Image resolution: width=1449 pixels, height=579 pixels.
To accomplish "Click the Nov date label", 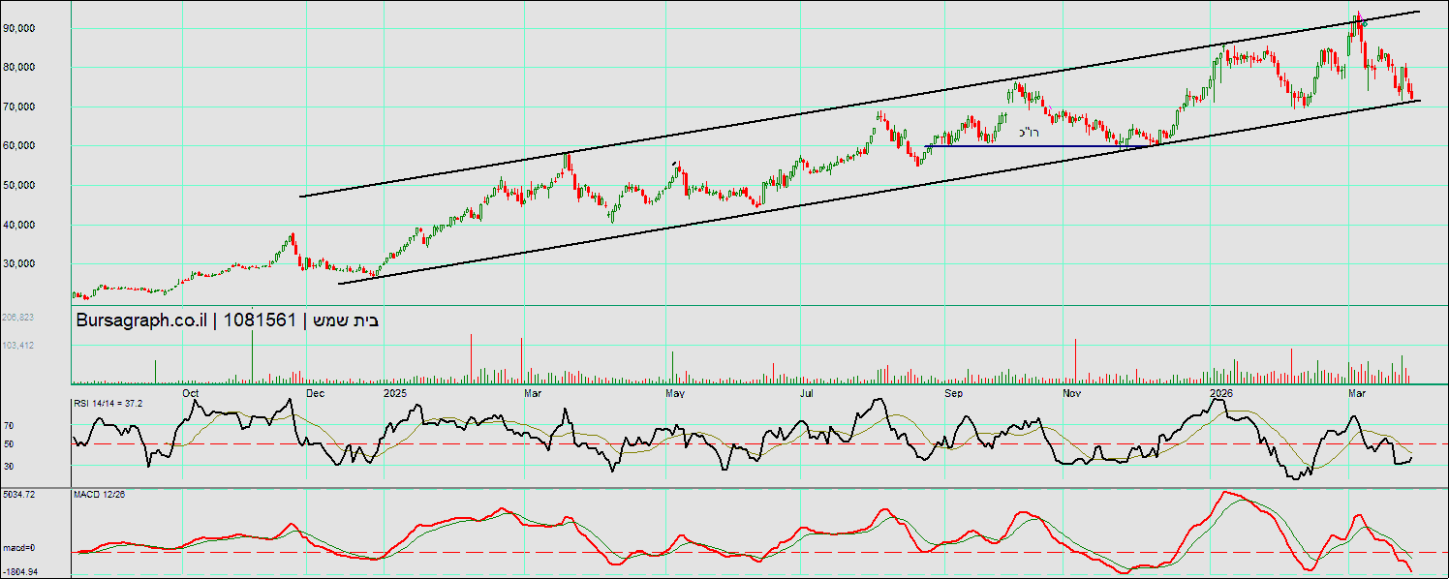I will click(1071, 393).
